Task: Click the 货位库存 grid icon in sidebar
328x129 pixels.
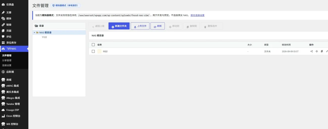Action: pos(3,43)
